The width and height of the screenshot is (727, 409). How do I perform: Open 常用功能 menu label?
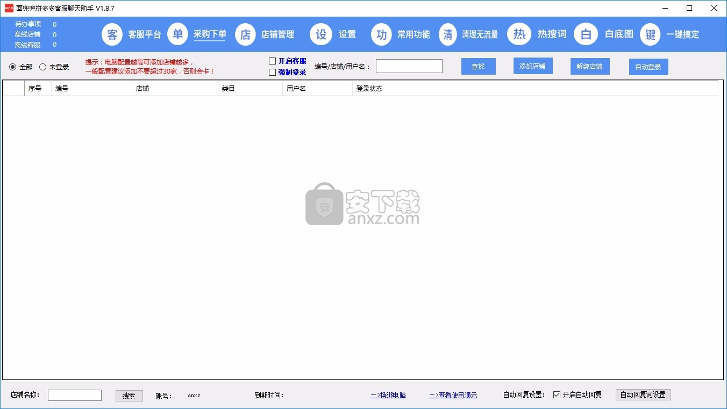(x=414, y=34)
